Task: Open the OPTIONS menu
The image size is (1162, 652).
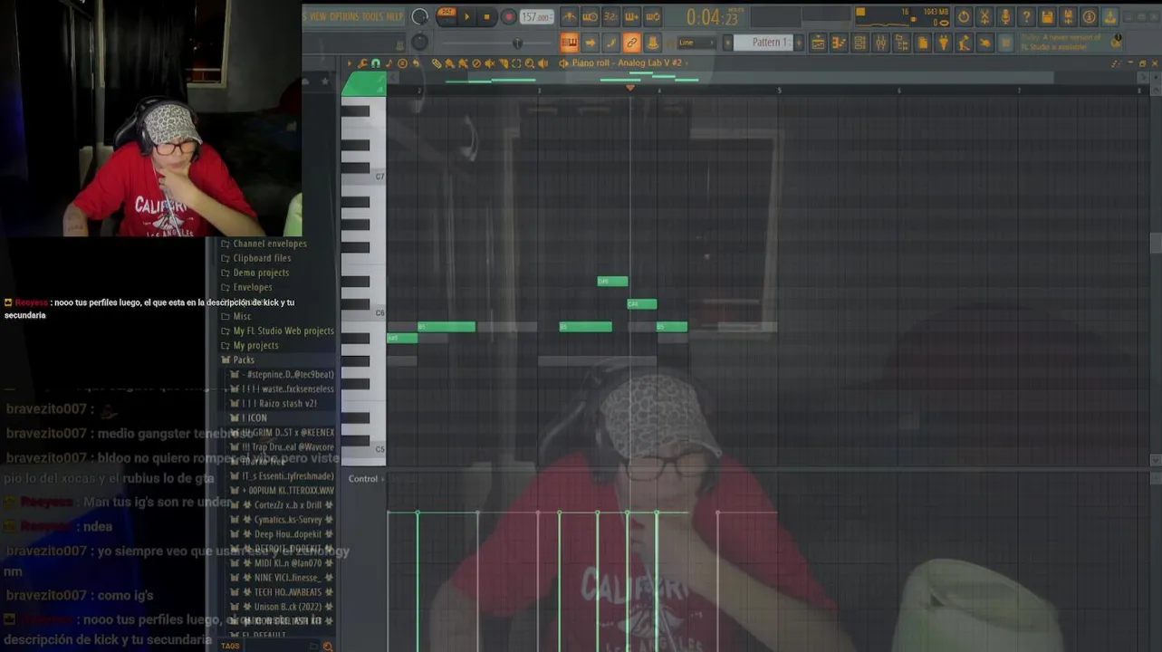Action: pyautogui.click(x=344, y=16)
